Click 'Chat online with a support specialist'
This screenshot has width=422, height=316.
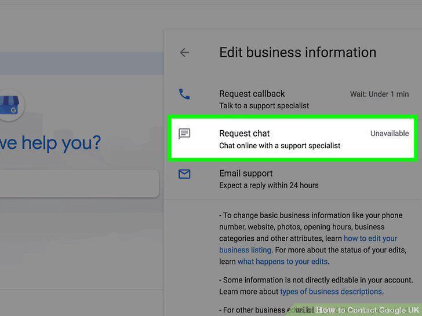[279, 146]
